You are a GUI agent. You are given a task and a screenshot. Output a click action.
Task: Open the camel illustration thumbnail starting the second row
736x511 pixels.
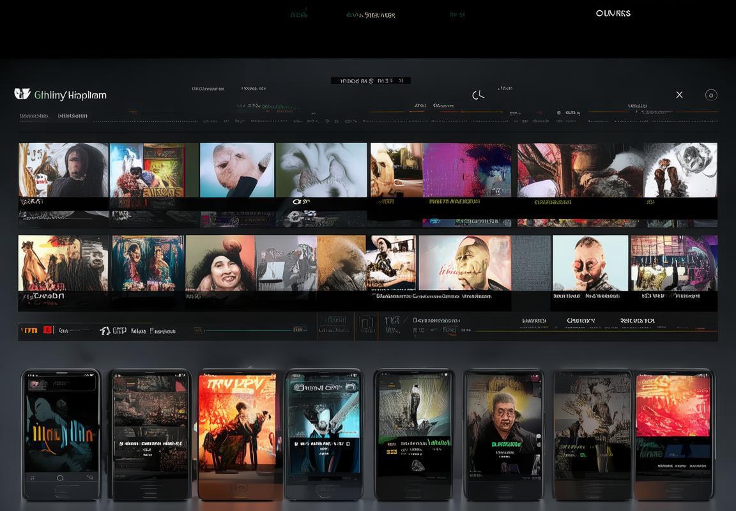(63, 263)
